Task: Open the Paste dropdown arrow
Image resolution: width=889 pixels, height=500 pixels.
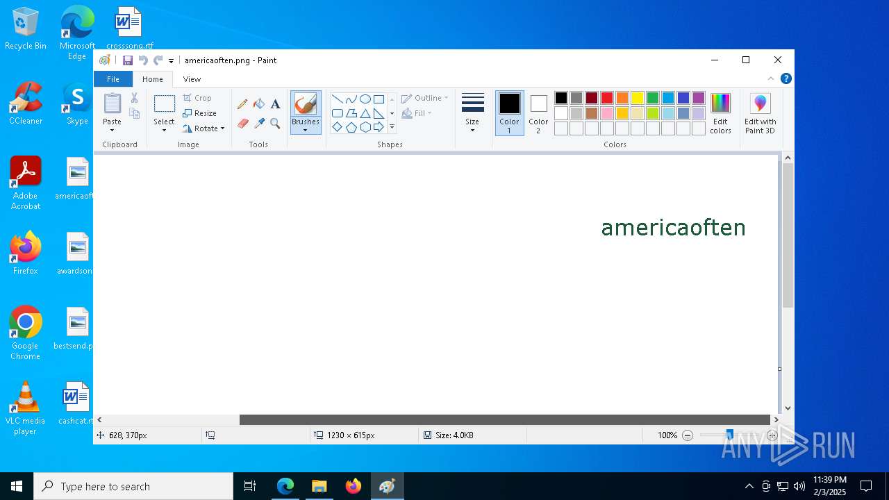Action: [x=112, y=130]
